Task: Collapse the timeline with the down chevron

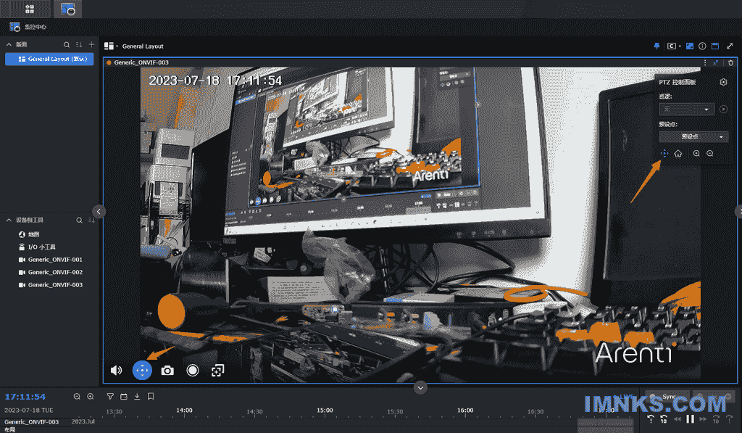Action: click(x=420, y=388)
